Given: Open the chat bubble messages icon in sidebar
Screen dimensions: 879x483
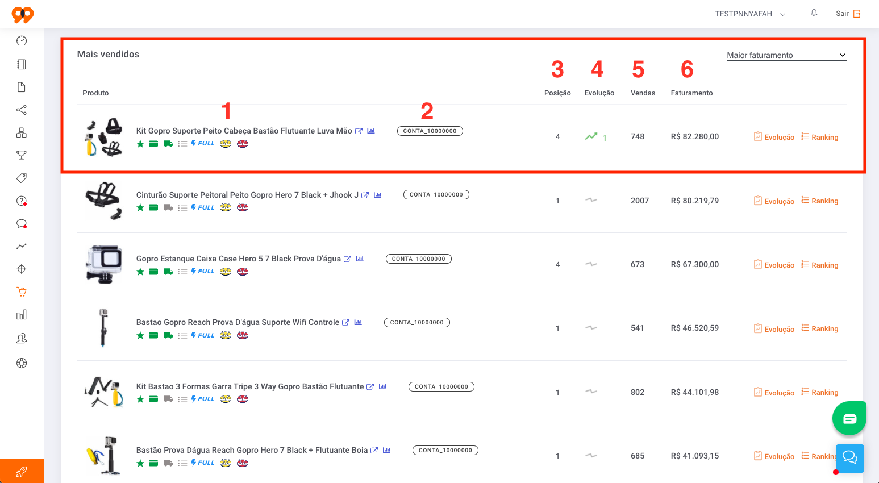Looking at the screenshot, I should pyautogui.click(x=22, y=223).
